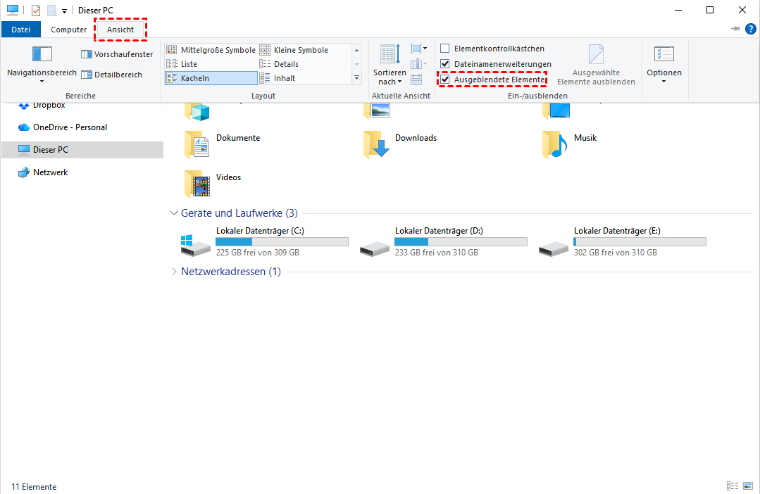This screenshot has width=760, height=494.
Task: Toggle the Vorschaufenster button
Action: tap(117, 54)
